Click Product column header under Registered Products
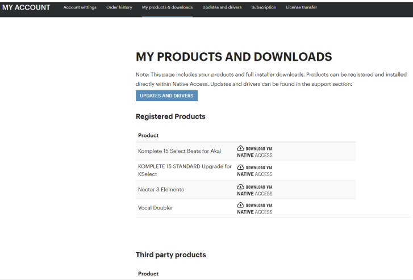The image size is (413, 280). coord(148,135)
